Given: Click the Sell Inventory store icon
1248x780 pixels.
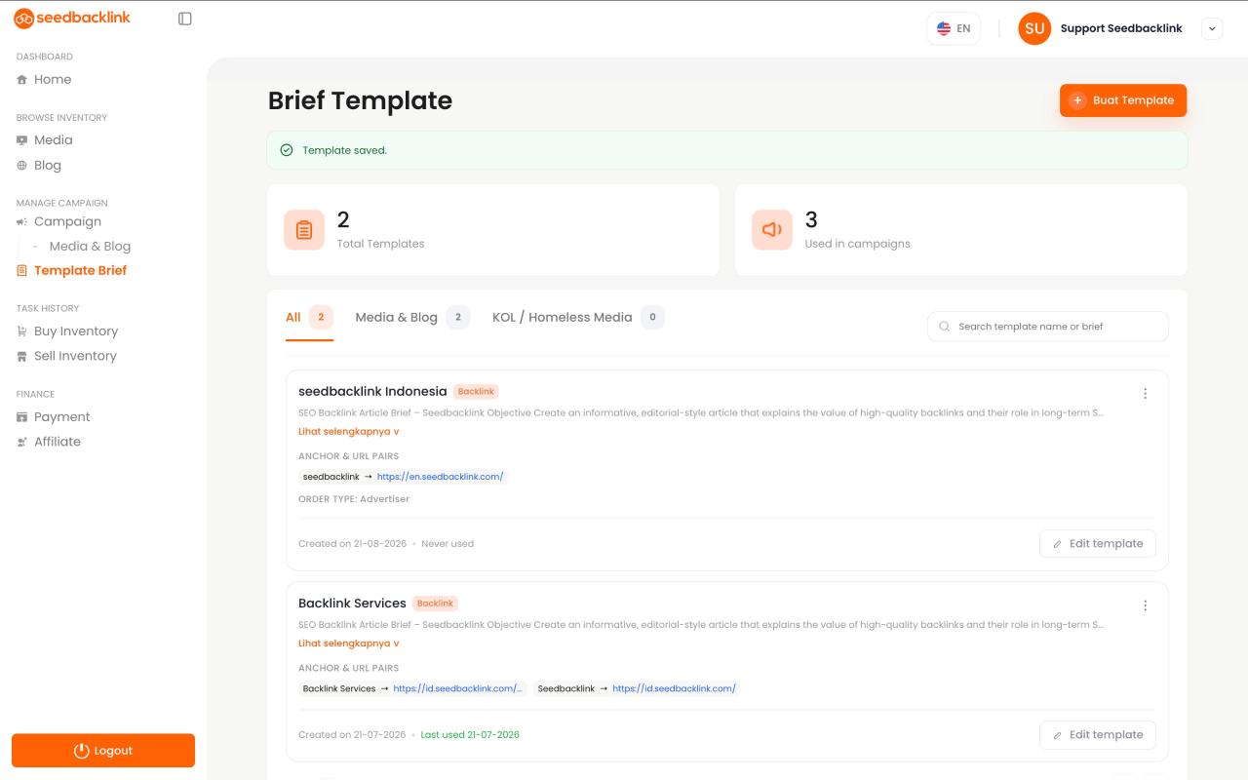Looking at the screenshot, I should [21, 357].
